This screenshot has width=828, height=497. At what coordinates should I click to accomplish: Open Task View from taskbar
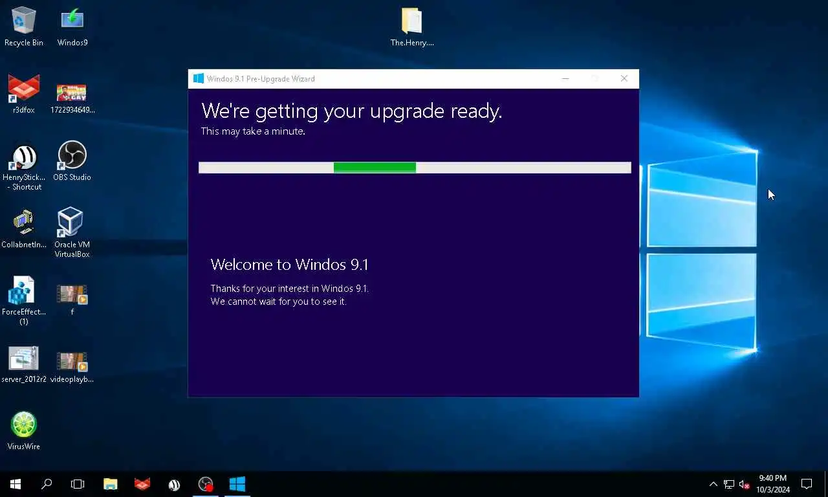tap(78, 484)
